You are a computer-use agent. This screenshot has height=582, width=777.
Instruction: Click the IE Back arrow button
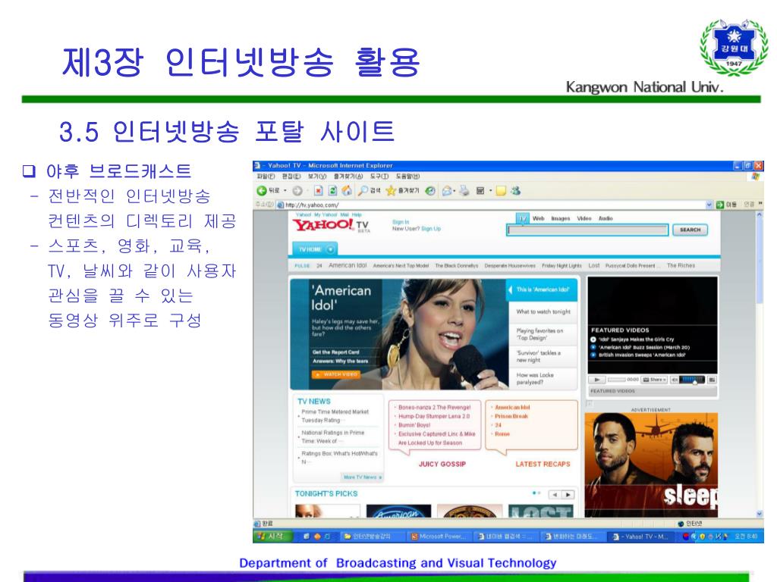(262, 190)
